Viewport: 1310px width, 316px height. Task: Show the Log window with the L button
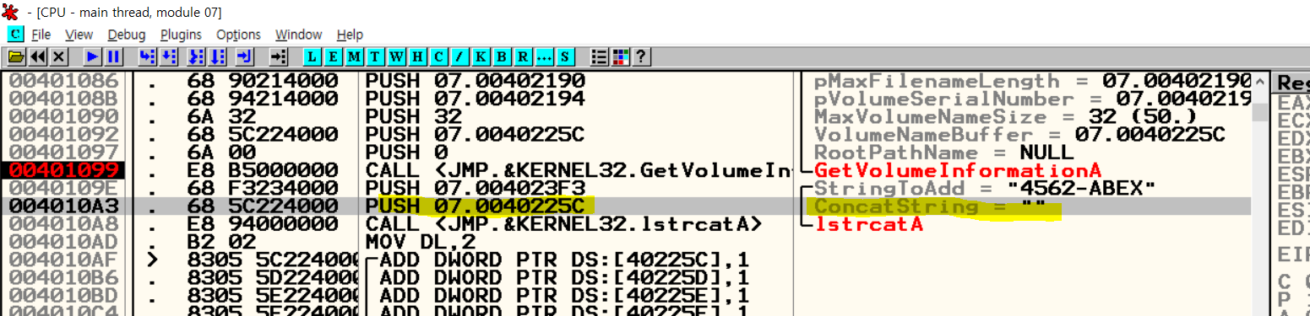coord(312,57)
